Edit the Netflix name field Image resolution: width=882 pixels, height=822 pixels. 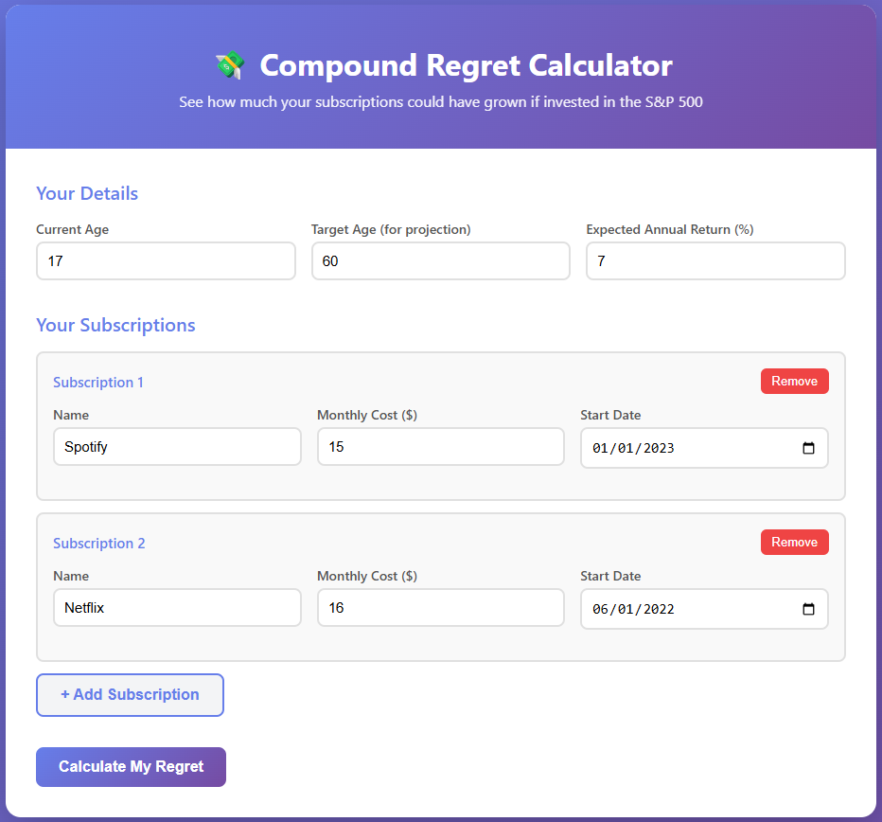coord(177,608)
